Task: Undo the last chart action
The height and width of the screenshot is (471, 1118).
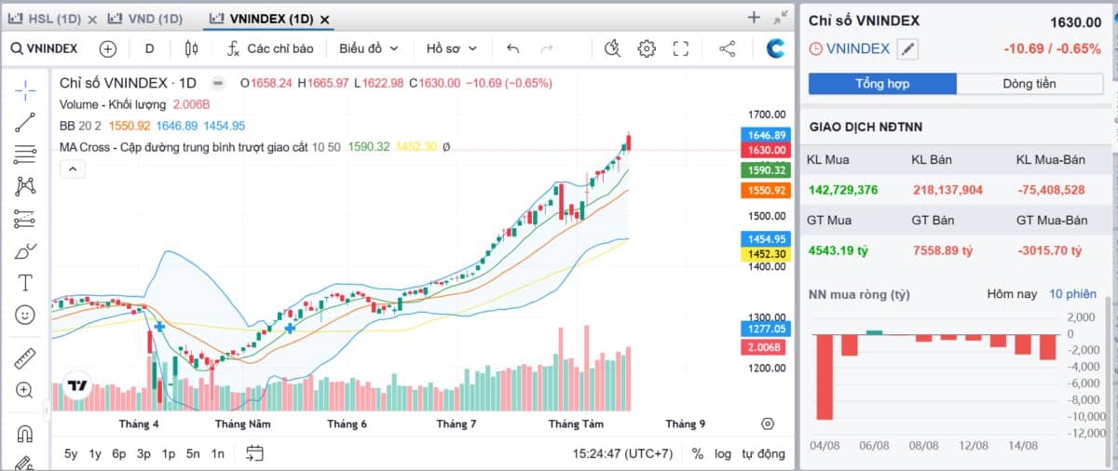Action: (513, 49)
